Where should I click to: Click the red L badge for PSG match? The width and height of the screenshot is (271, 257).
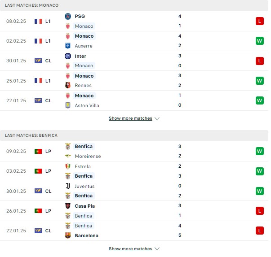pyautogui.click(x=260, y=21)
